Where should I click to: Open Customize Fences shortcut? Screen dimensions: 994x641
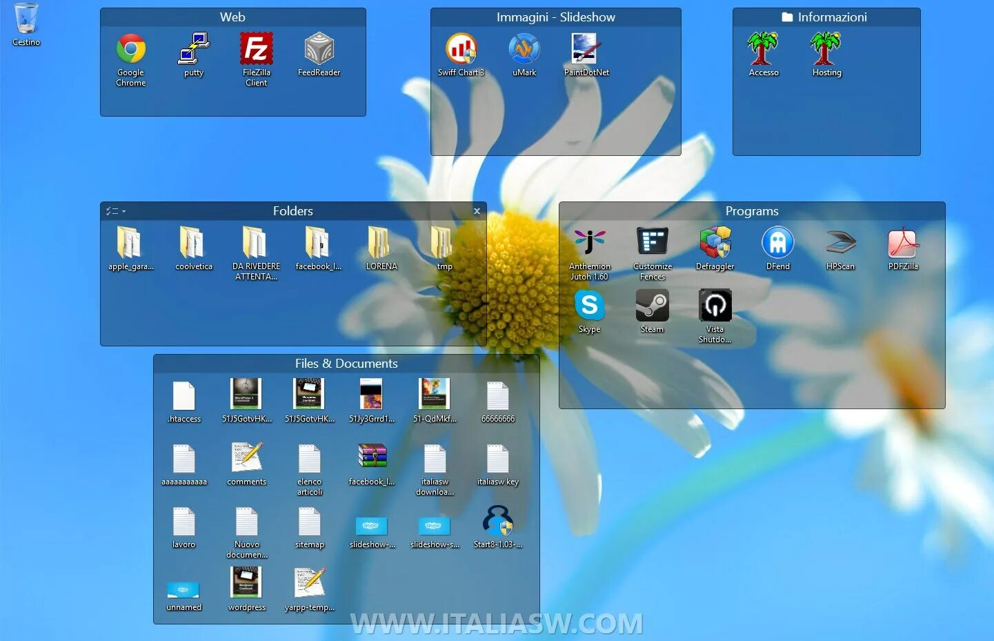[x=653, y=253]
